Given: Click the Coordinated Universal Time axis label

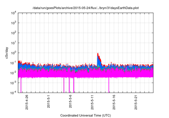Looking at the screenshot, I should [86, 115].
